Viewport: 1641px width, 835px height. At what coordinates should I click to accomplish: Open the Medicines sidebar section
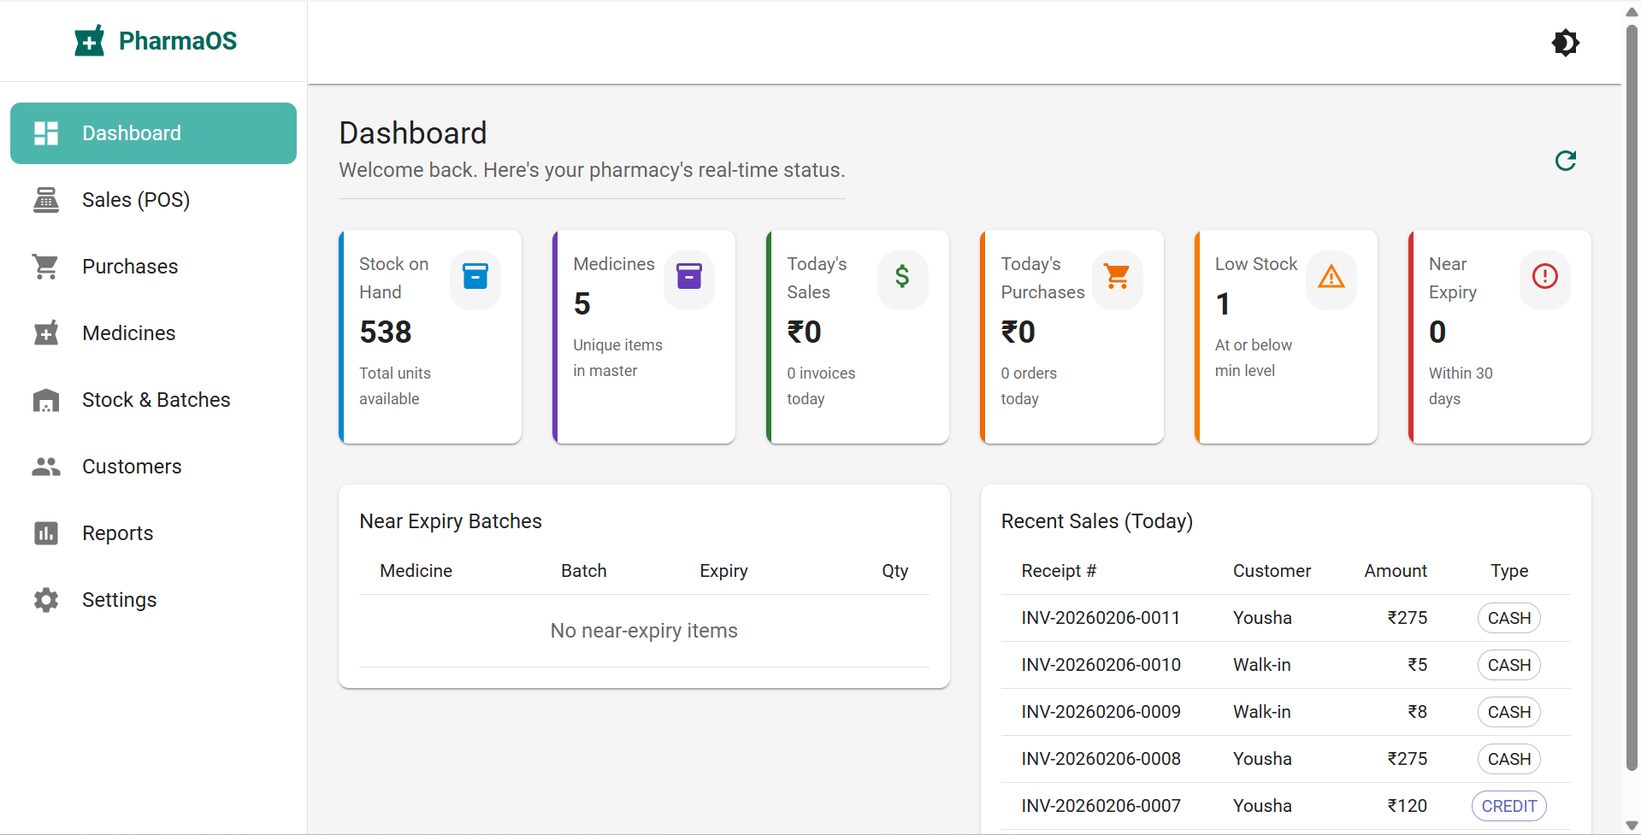point(128,333)
